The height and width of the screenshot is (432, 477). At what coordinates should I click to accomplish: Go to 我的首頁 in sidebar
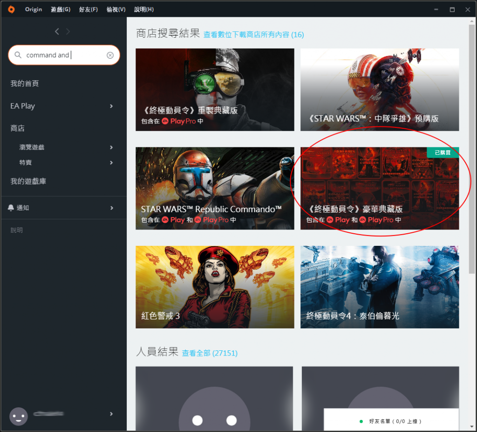coord(25,84)
